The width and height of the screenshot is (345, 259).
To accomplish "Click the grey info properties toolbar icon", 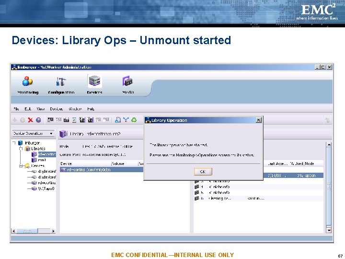I will pos(23,120).
